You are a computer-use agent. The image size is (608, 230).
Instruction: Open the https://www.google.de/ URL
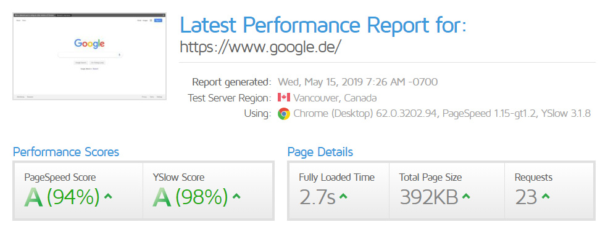(260, 47)
